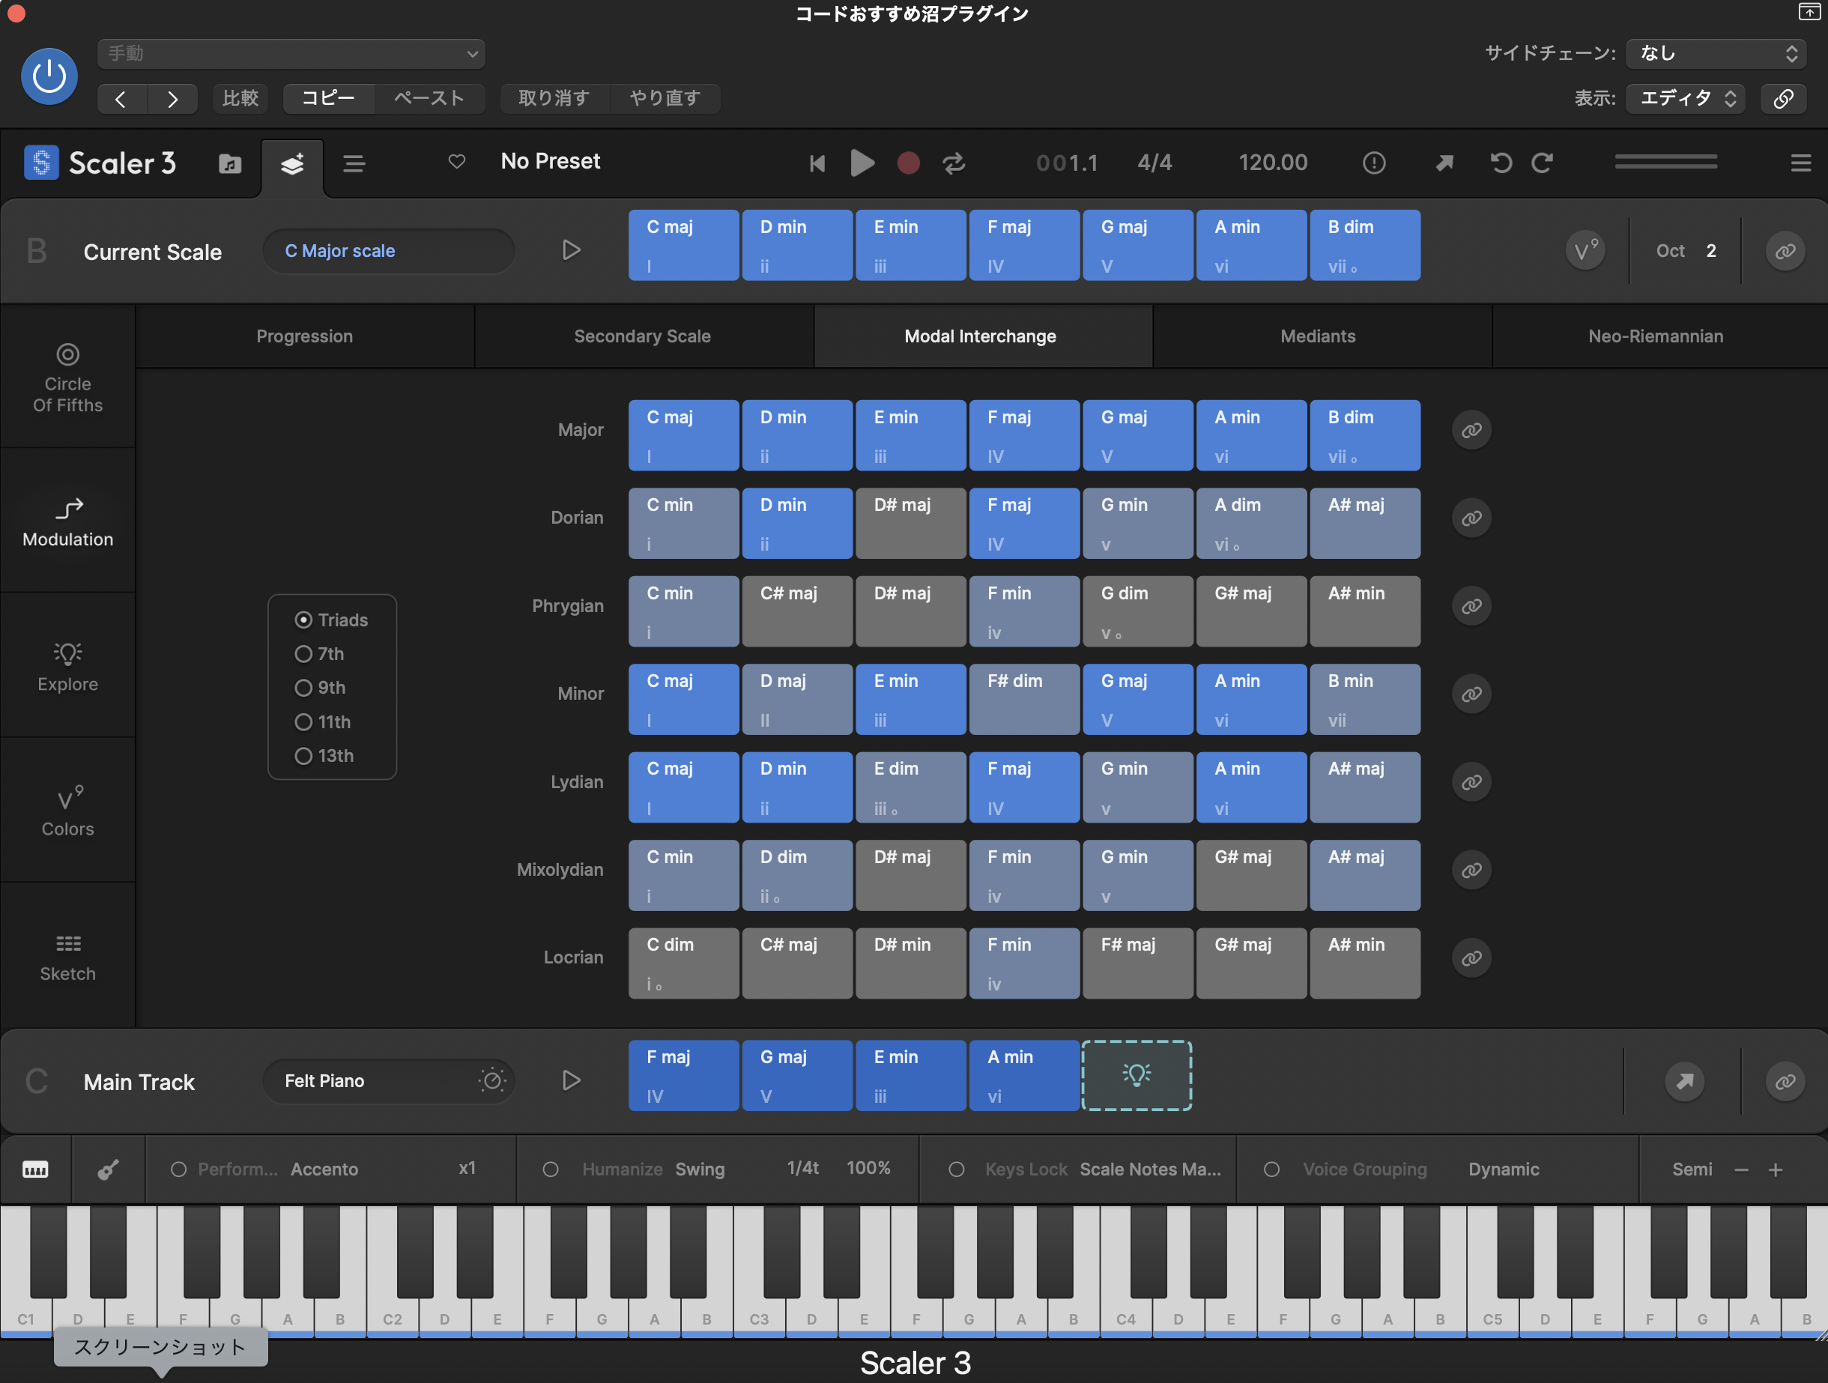Click the suggestion lightbulb chord slot
The height and width of the screenshot is (1383, 1828).
pos(1137,1076)
